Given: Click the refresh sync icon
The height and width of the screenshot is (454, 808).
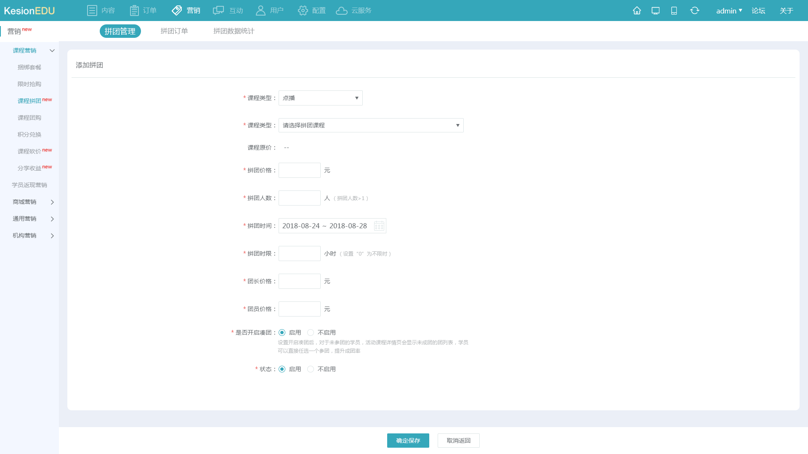Looking at the screenshot, I should [x=694, y=11].
